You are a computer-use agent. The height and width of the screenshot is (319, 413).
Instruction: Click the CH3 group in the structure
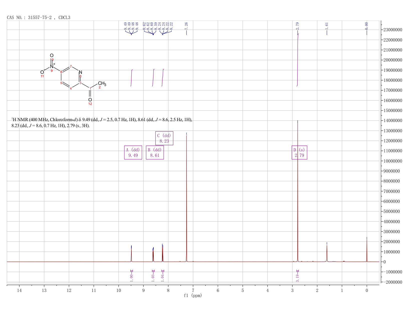(102, 84)
